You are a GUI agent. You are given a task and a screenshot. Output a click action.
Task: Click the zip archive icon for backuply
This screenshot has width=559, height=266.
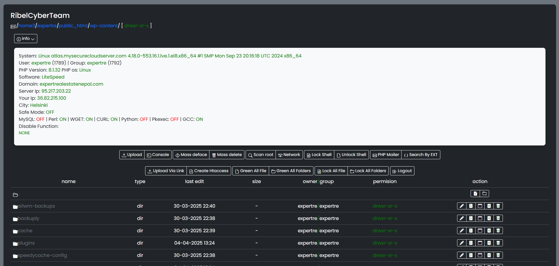[471, 218]
